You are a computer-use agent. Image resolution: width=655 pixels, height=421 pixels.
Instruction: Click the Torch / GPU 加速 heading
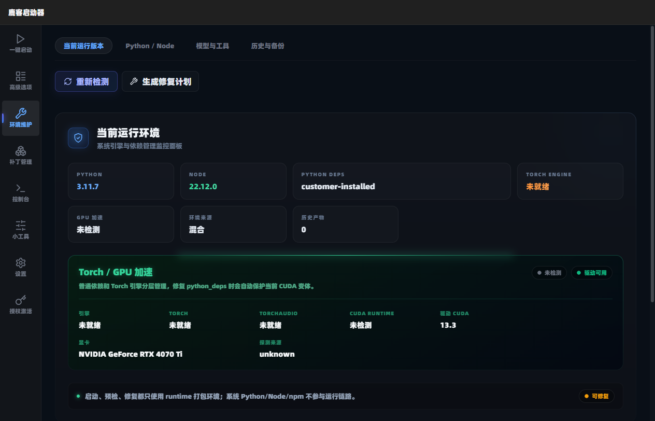116,272
